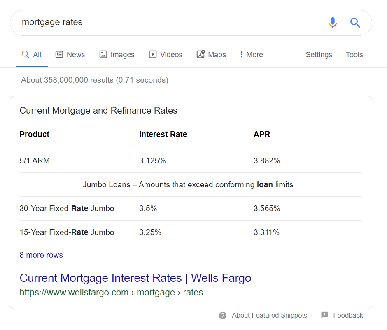Viewport: 387px width, 330px height.
Task: Click the blue magnifying glass search button
Action: point(355,23)
